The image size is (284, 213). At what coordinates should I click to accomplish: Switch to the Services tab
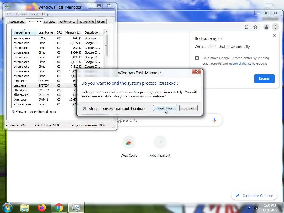[50, 22]
